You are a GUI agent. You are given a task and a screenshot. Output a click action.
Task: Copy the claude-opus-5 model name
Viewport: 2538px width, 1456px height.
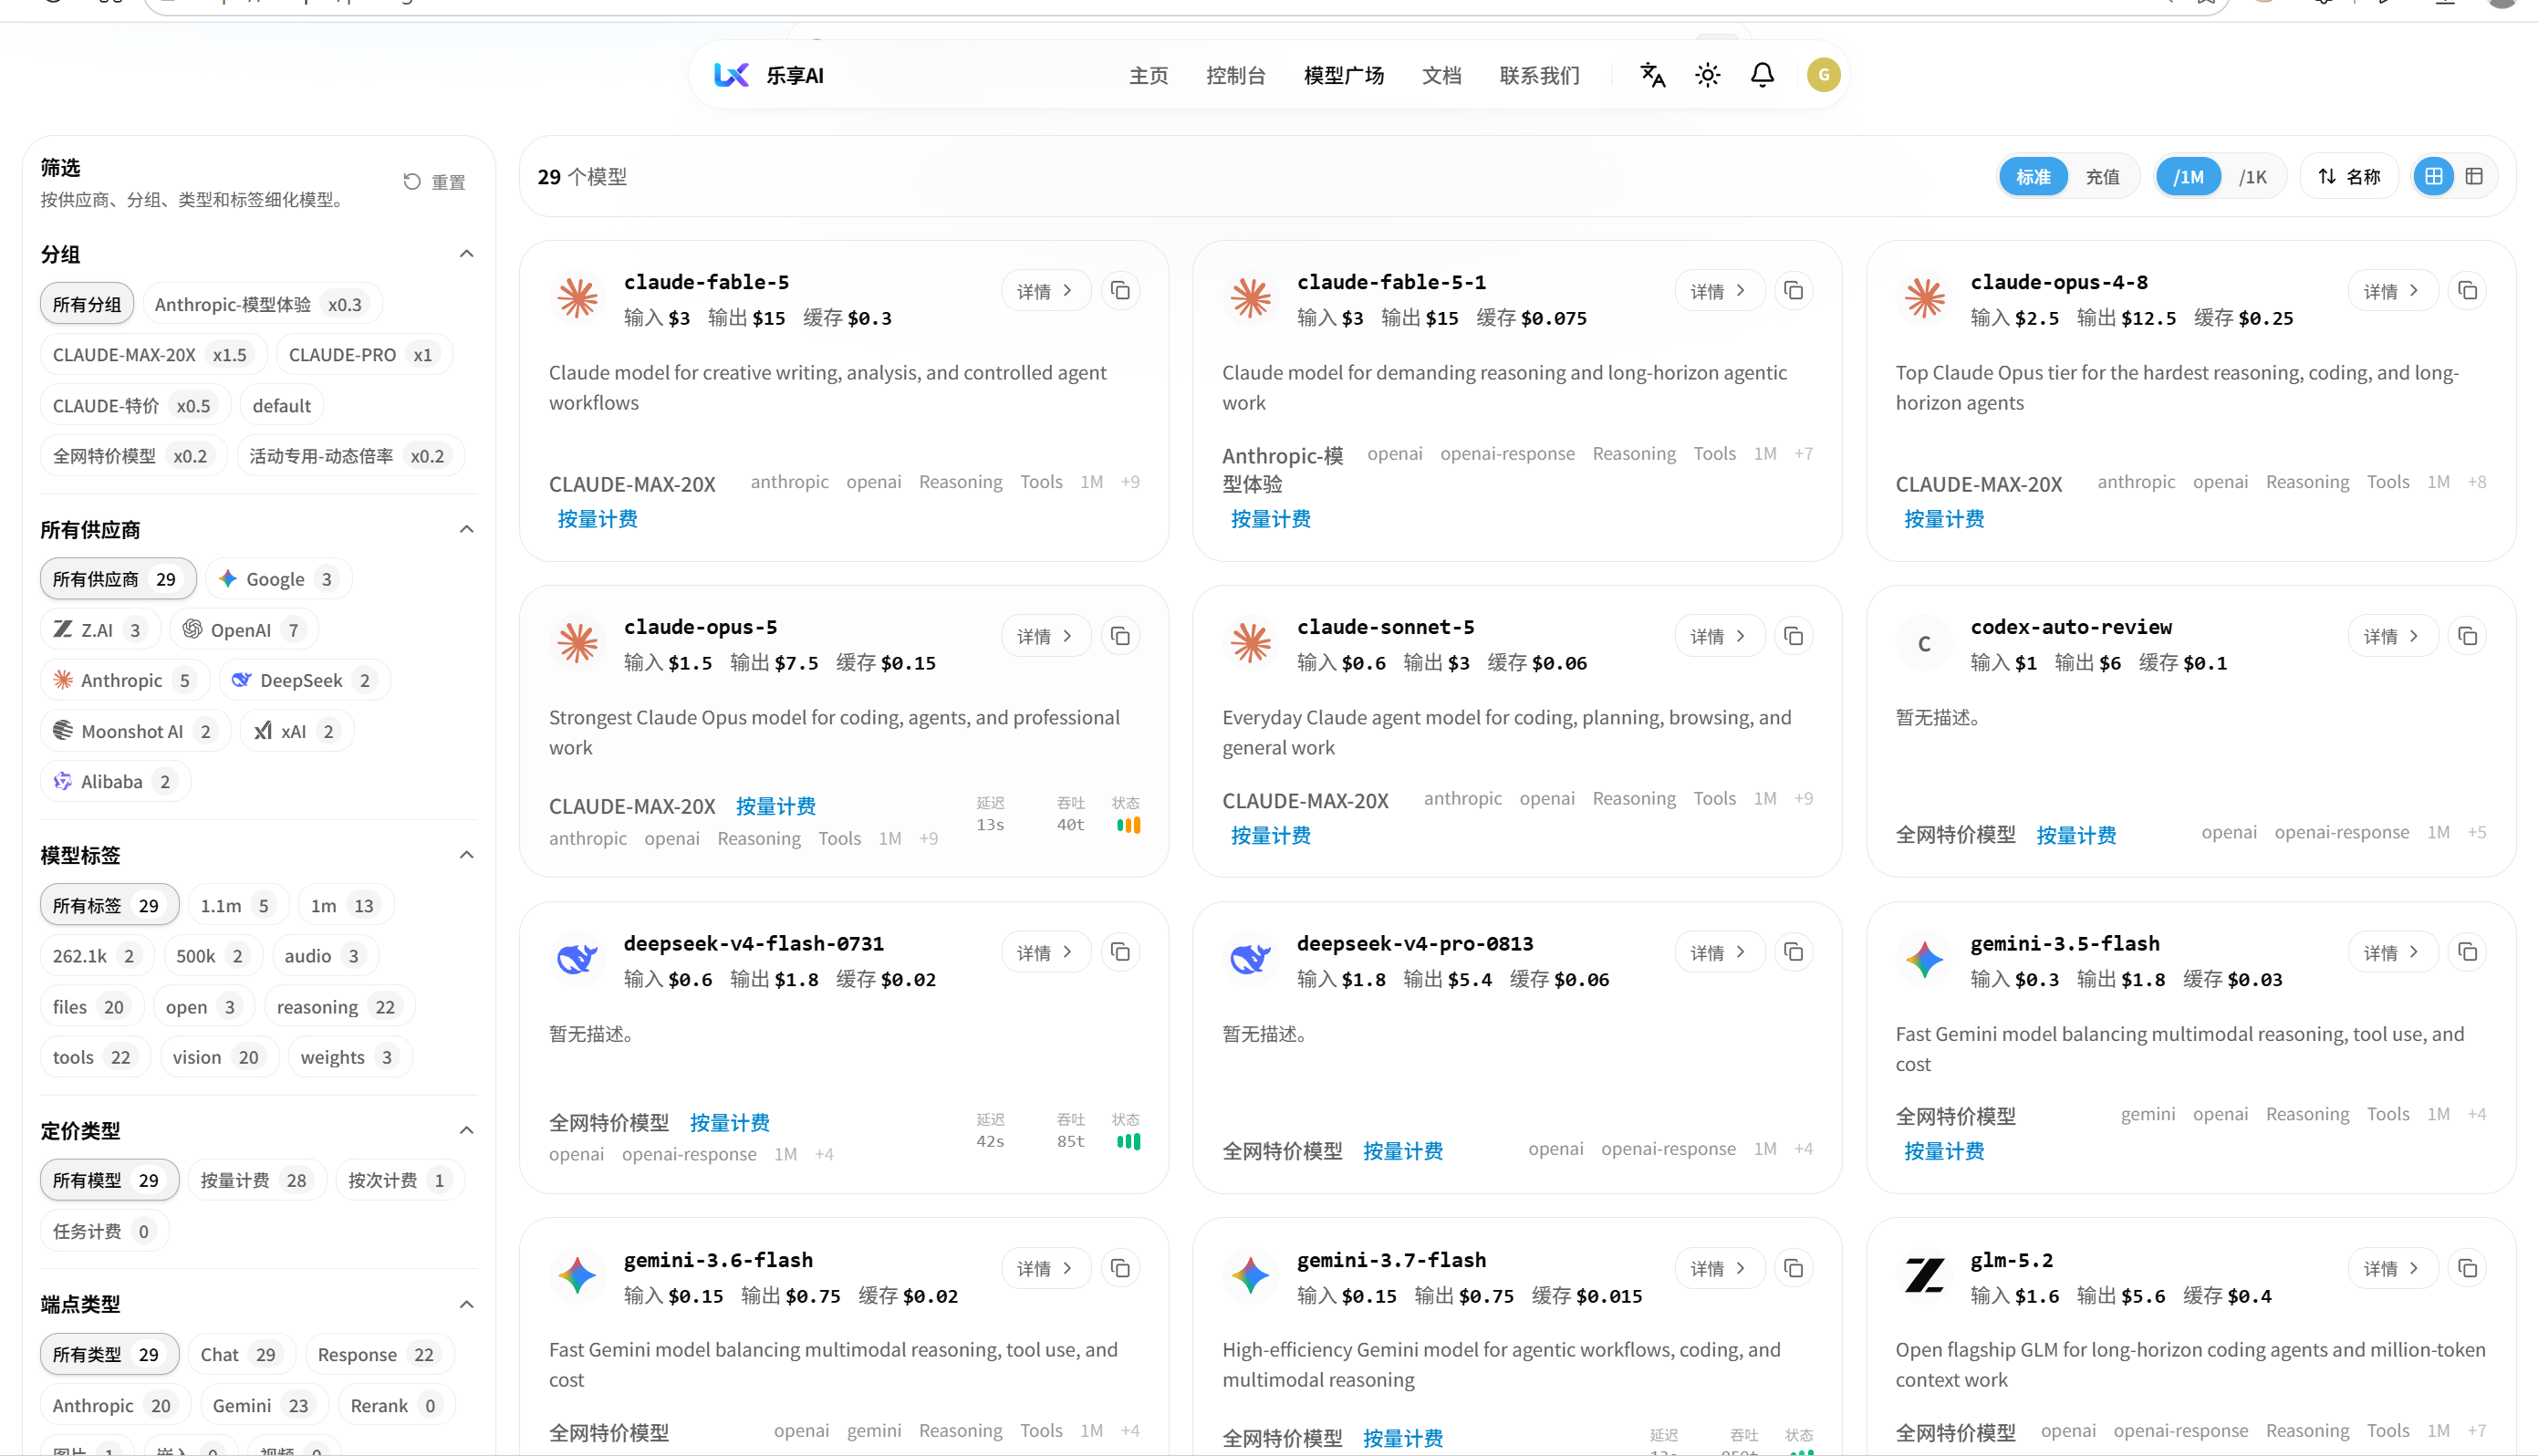[x=1120, y=636]
